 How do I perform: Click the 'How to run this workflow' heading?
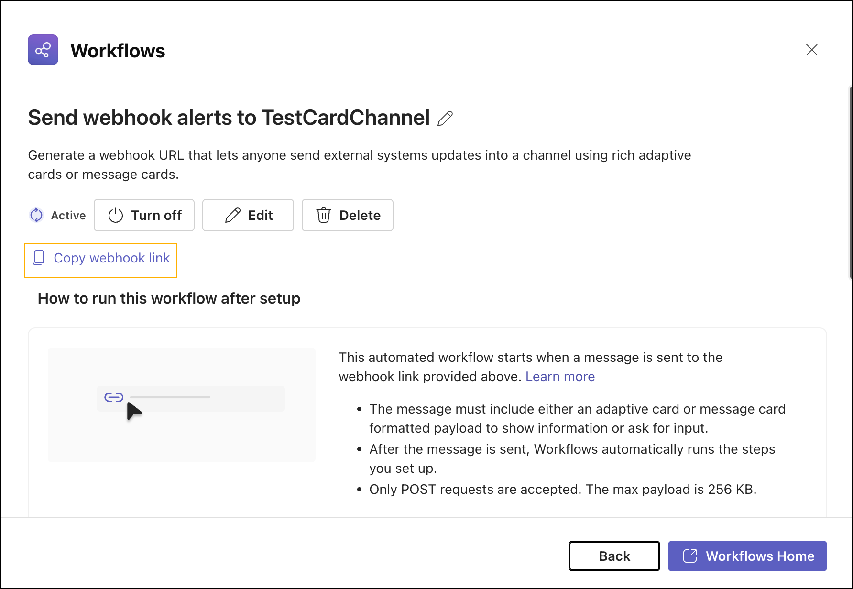point(169,298)
